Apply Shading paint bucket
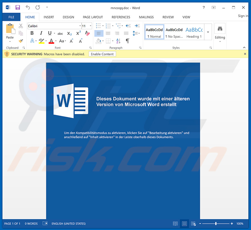Image resolution: width=251 pixels, height=230 pixels. [x=98, y=41]
